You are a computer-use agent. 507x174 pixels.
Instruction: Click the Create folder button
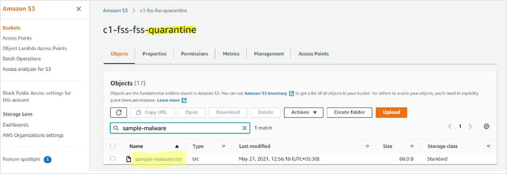[x=349, y=112]
